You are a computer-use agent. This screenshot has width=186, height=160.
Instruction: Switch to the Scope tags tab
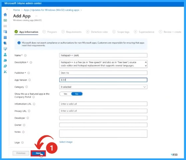pos(121,32)
